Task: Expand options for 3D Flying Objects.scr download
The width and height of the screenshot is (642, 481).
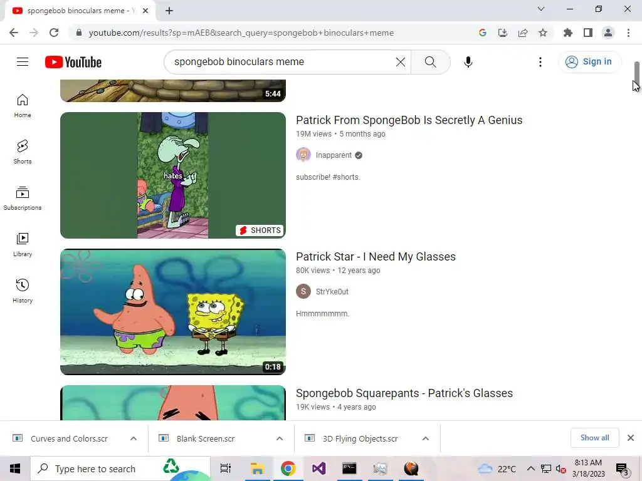Action: click(x=426, y=438)
